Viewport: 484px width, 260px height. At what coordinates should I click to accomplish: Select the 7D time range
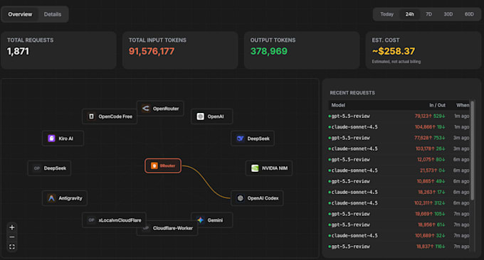[428, 14]
